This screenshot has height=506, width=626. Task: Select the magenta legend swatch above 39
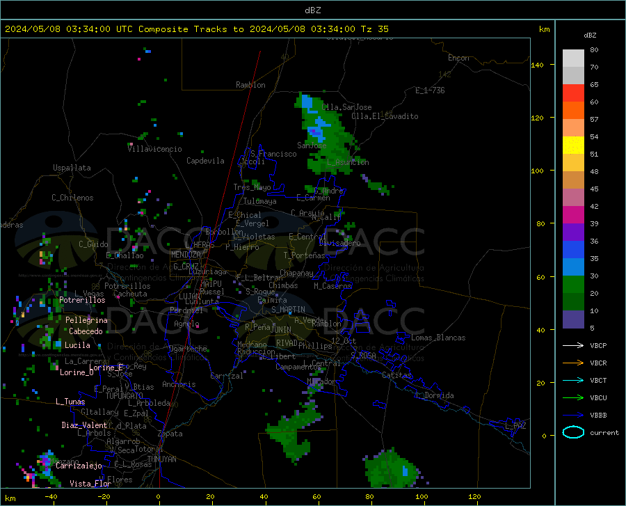pyautogui.click(x=573, y=215)
